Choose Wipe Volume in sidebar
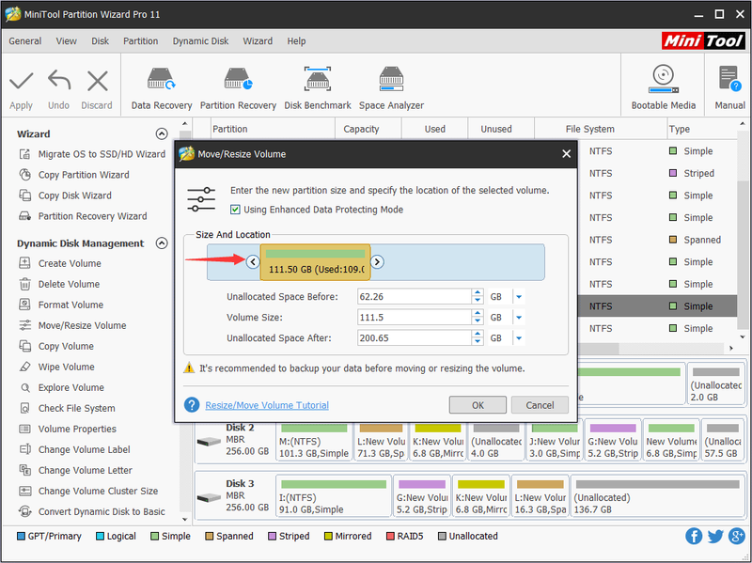Screen dimensions: 752x563 56,367
